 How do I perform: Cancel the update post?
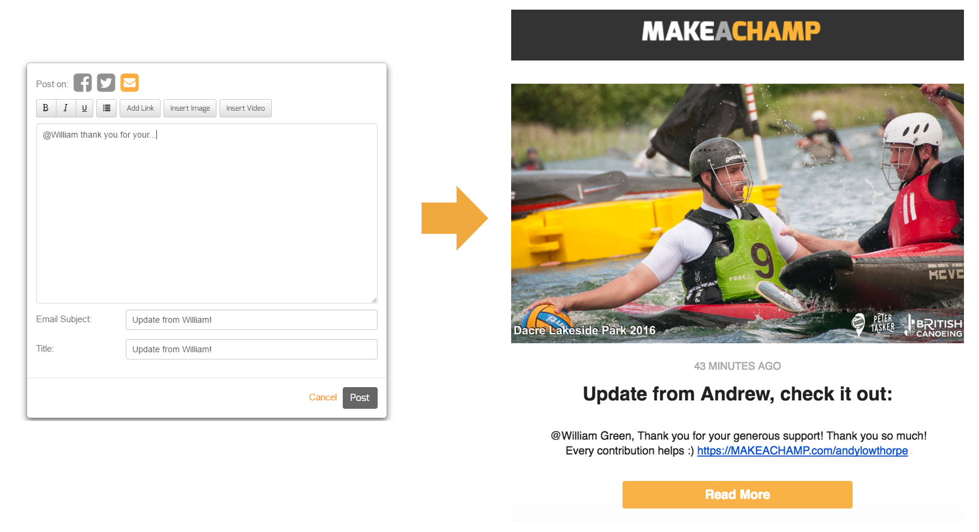[x=323, y=397]
